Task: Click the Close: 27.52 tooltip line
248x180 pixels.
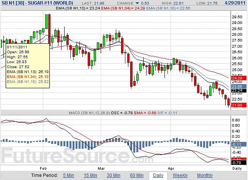Action: click(x=18, y=67)
